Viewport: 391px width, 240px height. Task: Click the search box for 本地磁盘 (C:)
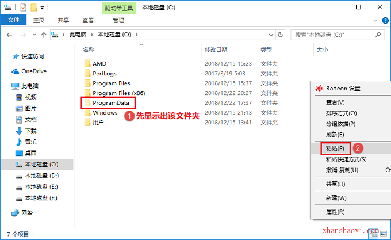click(x=338, y=35)
